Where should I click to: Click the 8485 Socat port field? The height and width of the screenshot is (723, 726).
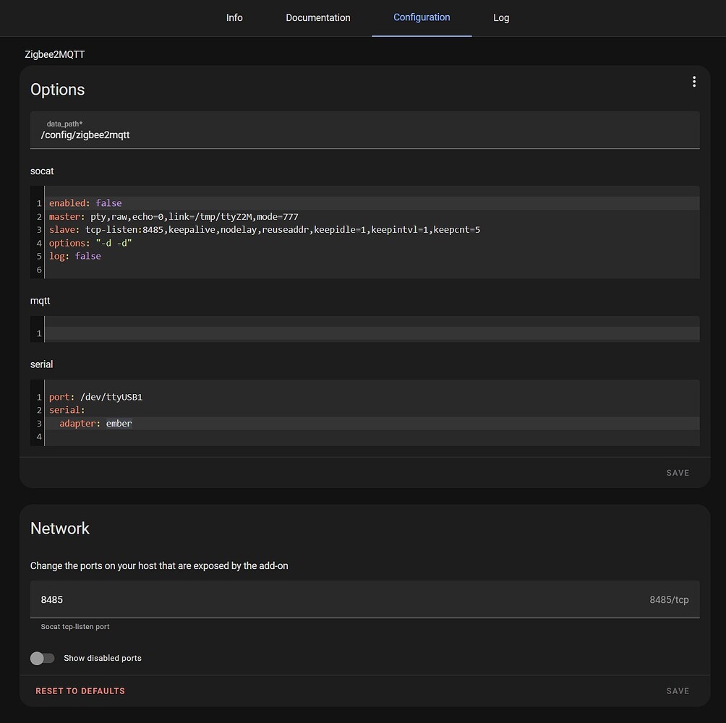click(x=289, y=599)
